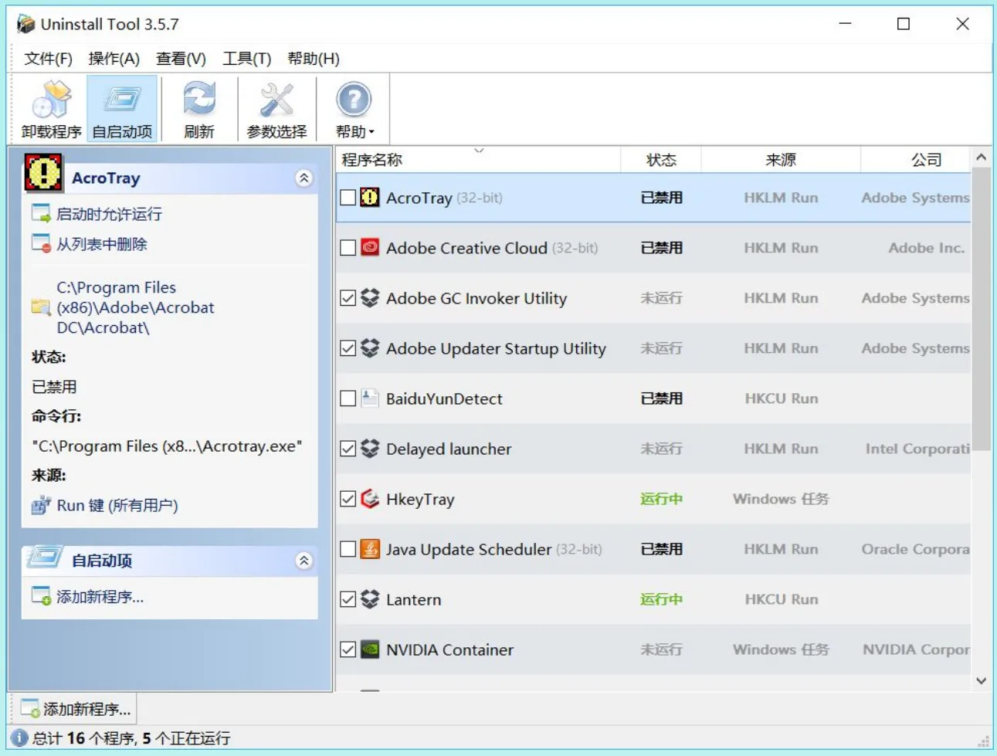
Task: Sort list by 来源 column header
Action: (781, 160)
